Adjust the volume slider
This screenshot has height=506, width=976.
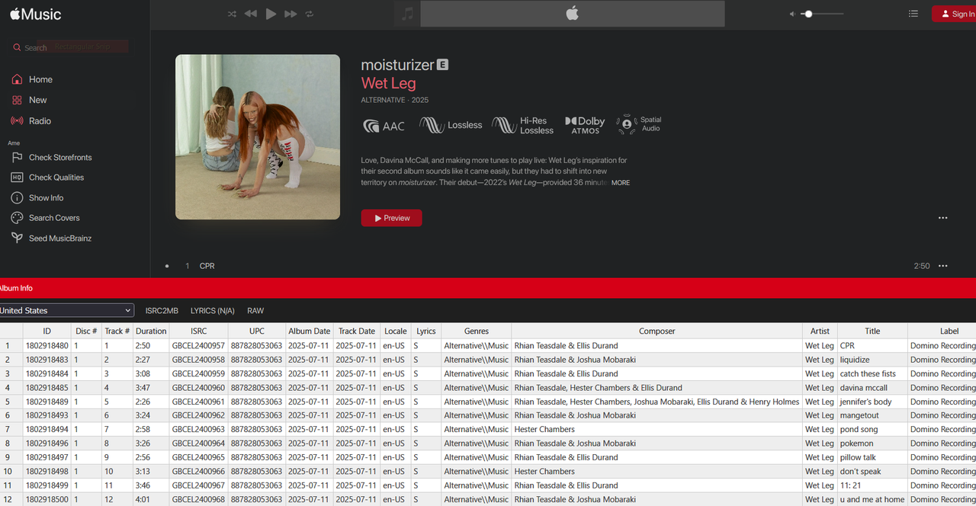pyautogui.click(x=823, y=14)
